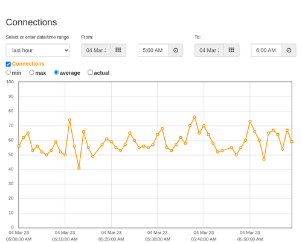Image resolution: width=302 pixels, height=243 pixels.
Task: Select the max radio button
Action: [x=31, y=72]
